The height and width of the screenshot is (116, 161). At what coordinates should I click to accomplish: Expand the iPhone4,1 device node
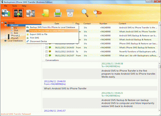tap(5, 36)
